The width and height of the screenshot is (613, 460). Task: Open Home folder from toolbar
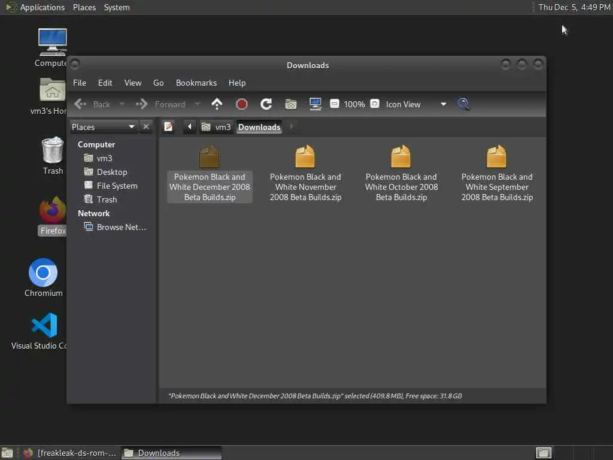(291, 104)
